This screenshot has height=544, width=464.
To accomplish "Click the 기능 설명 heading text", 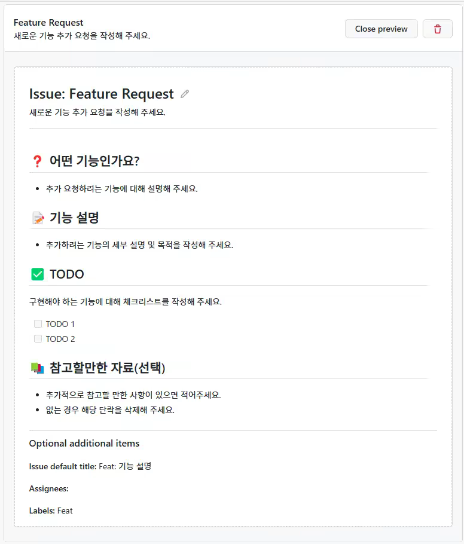I will pos(74,217).
